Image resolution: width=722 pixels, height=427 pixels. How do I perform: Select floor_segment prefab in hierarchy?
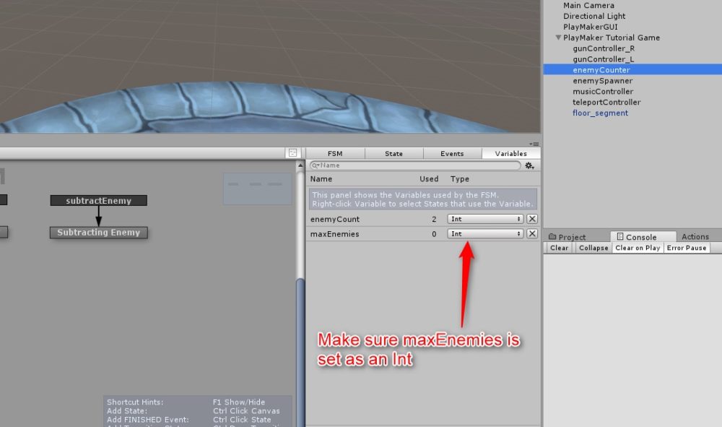[x=600, y=113]
